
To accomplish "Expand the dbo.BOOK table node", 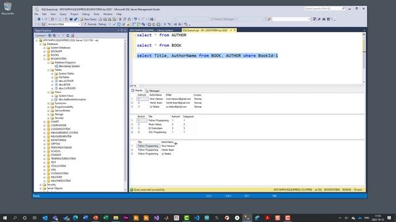I will 52,85.
